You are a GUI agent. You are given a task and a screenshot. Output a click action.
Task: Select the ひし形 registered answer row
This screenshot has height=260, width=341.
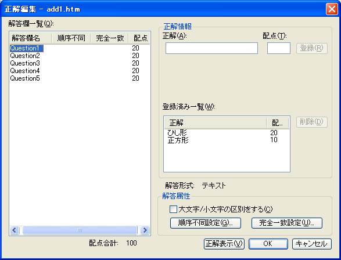point(227,132)
